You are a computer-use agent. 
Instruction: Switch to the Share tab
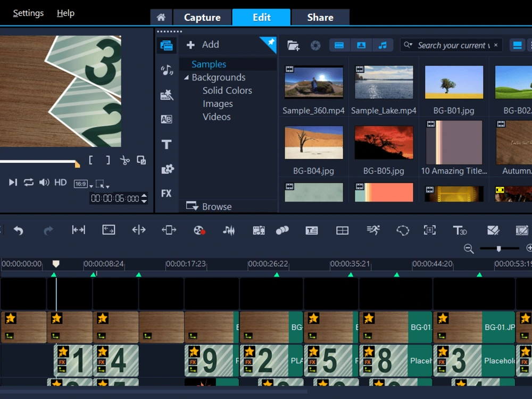(x=320, y=18)
